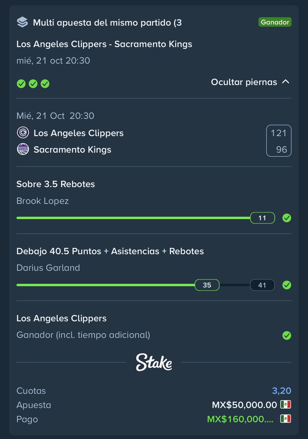
Task: Click the Sacramento Kings team logo
Action: coord(23,149)
